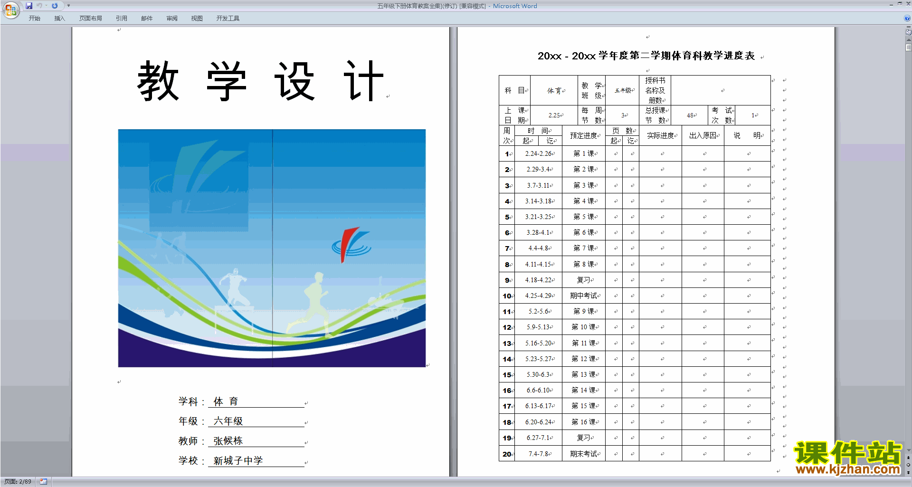Click the page count 页面: 2/89 in status bar
912x487 pixels.
[x=18, y=482]
